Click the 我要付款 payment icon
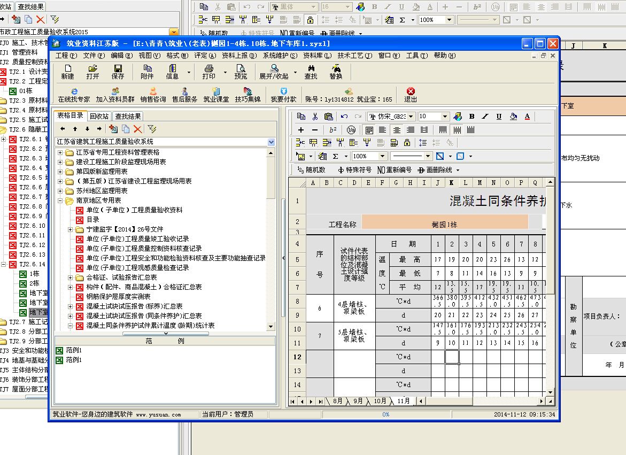Image resolution: width=626 pixels, height=455 pixels. [283, 95]
